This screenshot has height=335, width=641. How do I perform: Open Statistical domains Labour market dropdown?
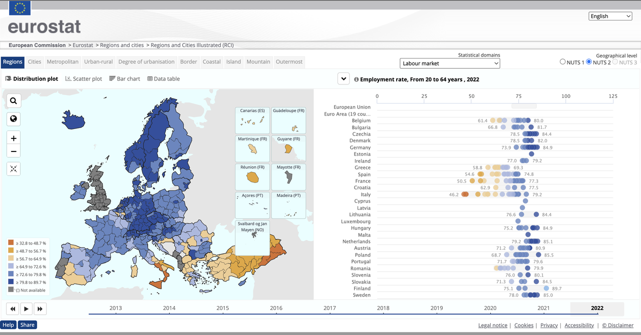450,63
